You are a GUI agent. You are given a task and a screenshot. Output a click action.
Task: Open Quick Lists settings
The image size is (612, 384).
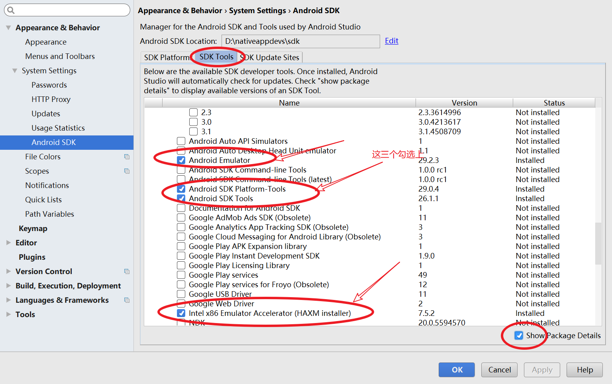[43, 200]
